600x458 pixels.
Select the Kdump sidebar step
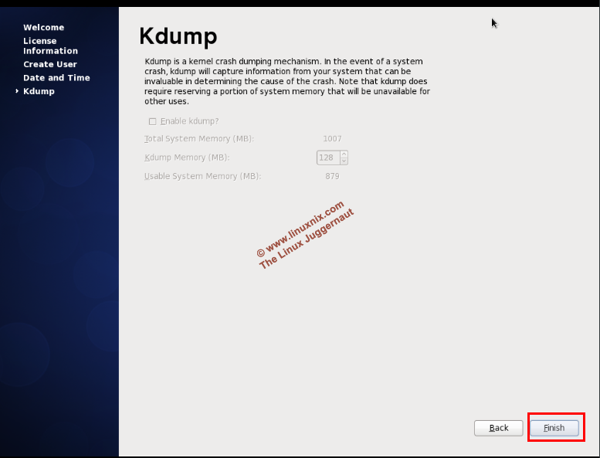point(39,91)
